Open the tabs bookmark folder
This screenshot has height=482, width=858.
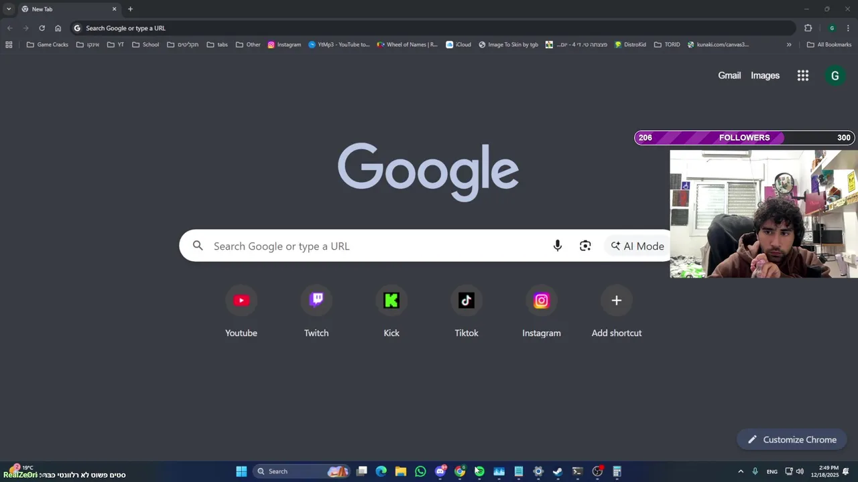point(217,45)
